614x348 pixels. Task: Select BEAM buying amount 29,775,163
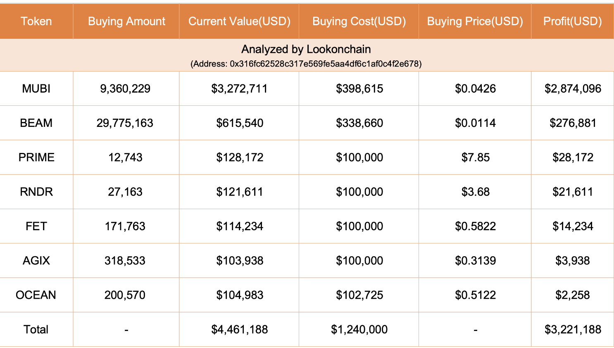click(125, 123)
